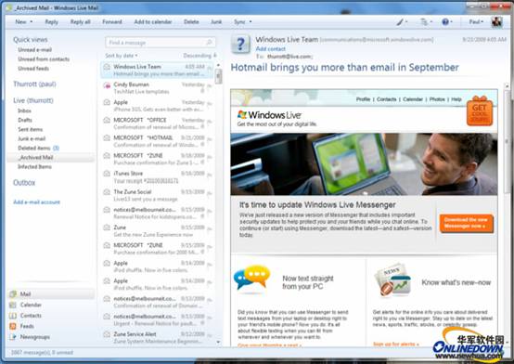Viewport: 514px width, 364px height.
Task: Click the Windows Live logo
Action: 269,115
